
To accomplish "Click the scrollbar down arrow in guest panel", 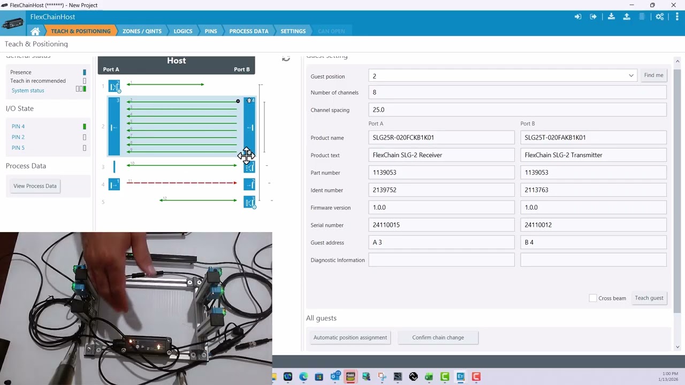I will tap(678, 347).
